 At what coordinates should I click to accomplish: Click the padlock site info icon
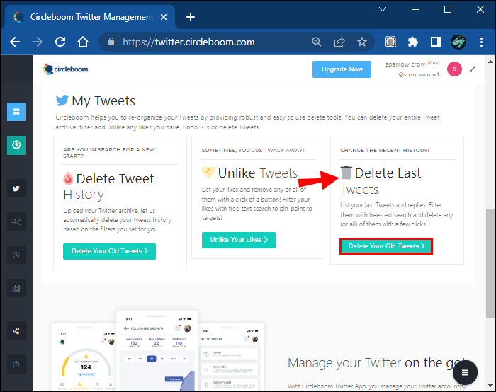tap(111, 42)
